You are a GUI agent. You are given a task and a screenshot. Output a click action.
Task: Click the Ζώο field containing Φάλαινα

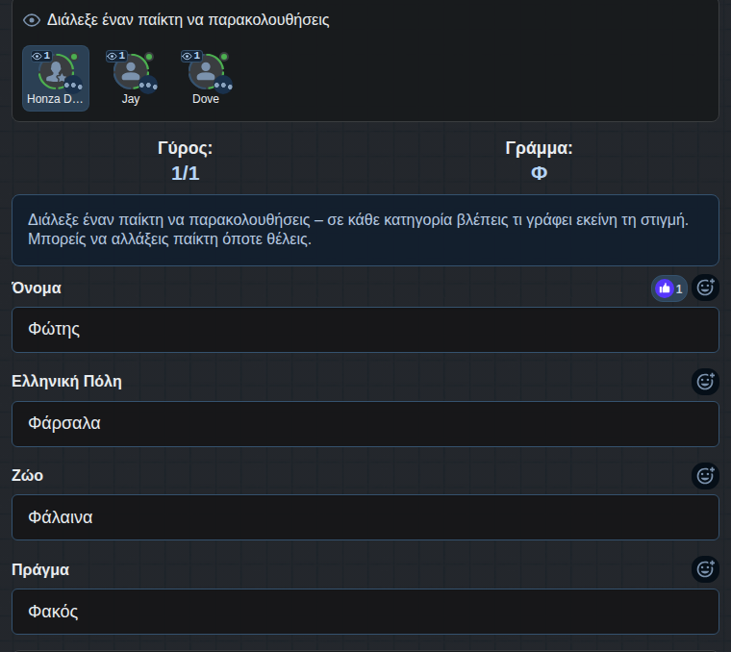coord(365,517)
